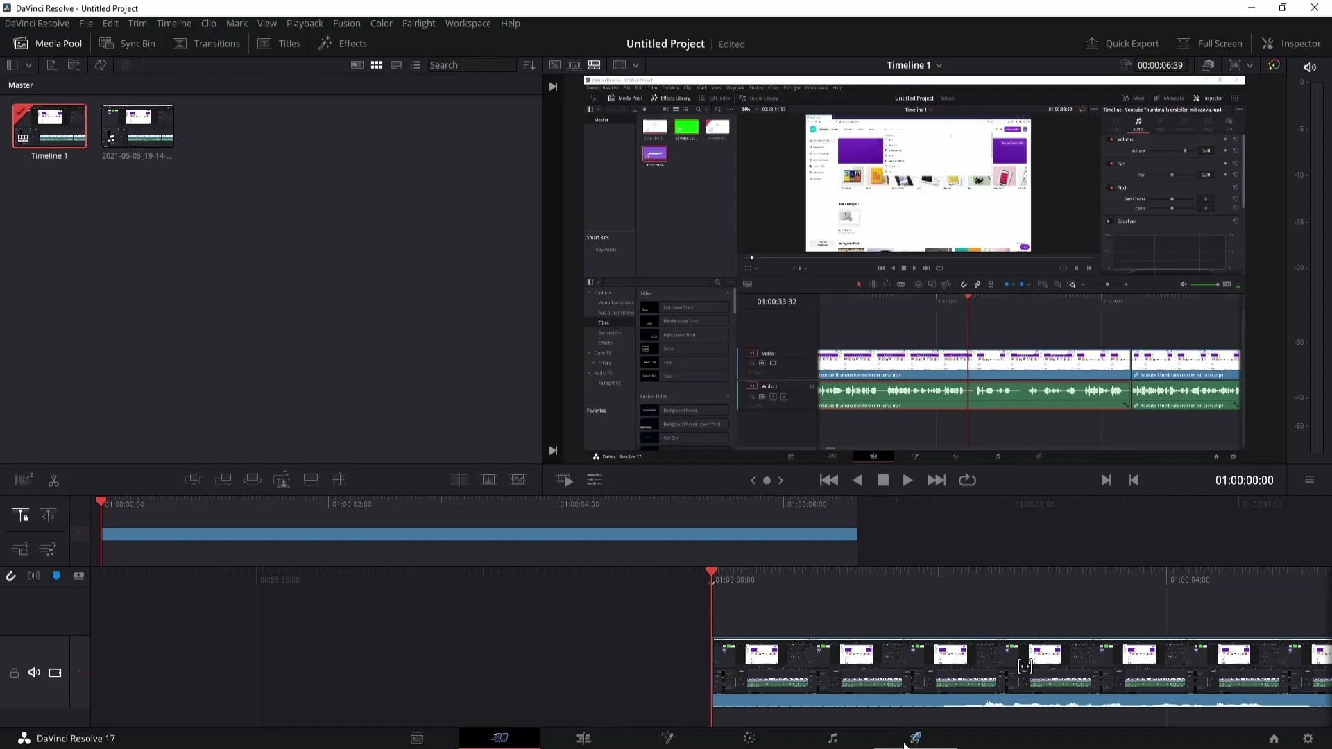1332x749 pixels.
Task: Expand the Timeline 1 name dropdown
Action: coord(939,65)
